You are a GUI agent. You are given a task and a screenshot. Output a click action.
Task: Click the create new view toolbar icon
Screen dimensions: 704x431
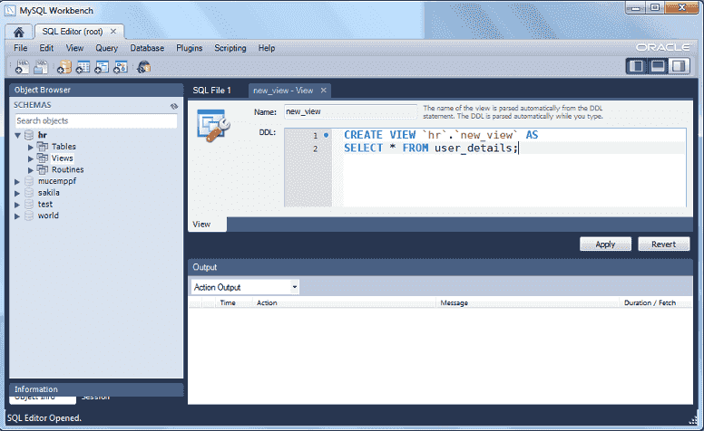[102, 67]
